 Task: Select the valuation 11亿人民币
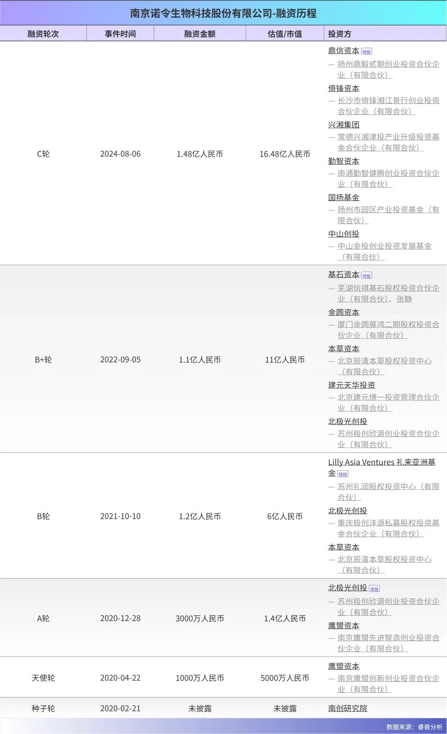point(285,359)
